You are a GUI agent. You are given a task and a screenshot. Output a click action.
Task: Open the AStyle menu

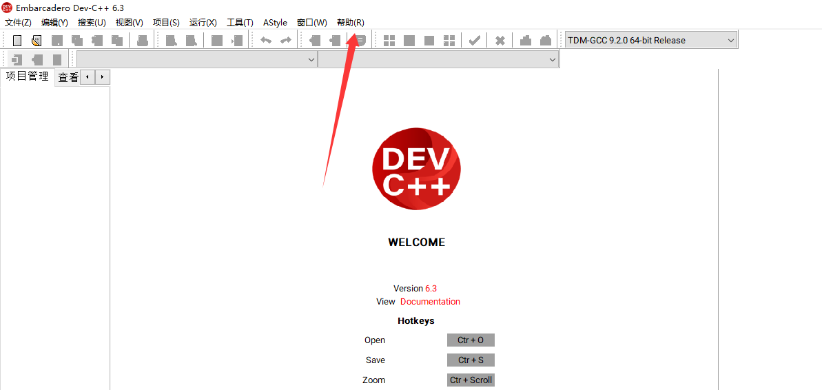[x=275, y=23]
